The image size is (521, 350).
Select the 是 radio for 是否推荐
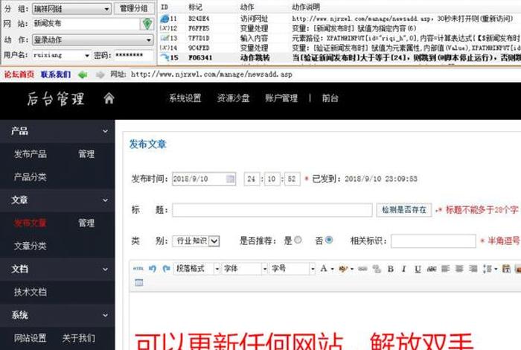298,240
